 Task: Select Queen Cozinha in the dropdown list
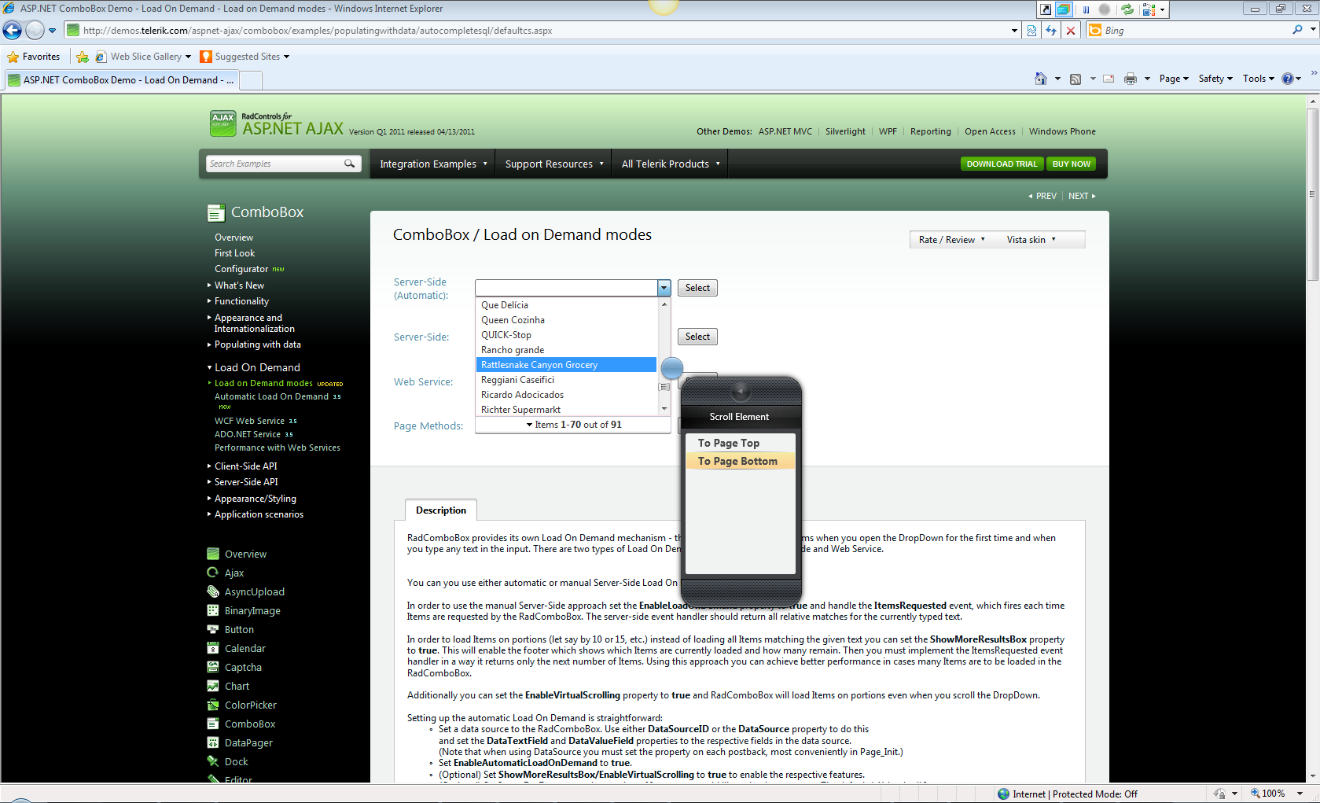point(566,320)
